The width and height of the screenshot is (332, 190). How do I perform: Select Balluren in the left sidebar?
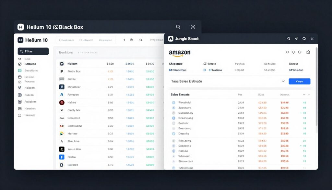tap(30, 64)
